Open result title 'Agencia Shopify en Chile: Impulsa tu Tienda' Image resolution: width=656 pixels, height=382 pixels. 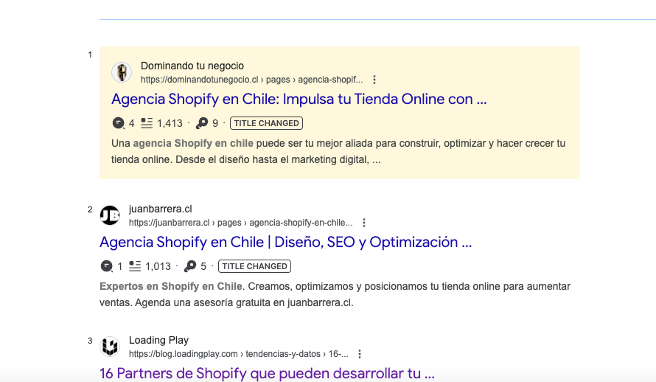(299, 99)
